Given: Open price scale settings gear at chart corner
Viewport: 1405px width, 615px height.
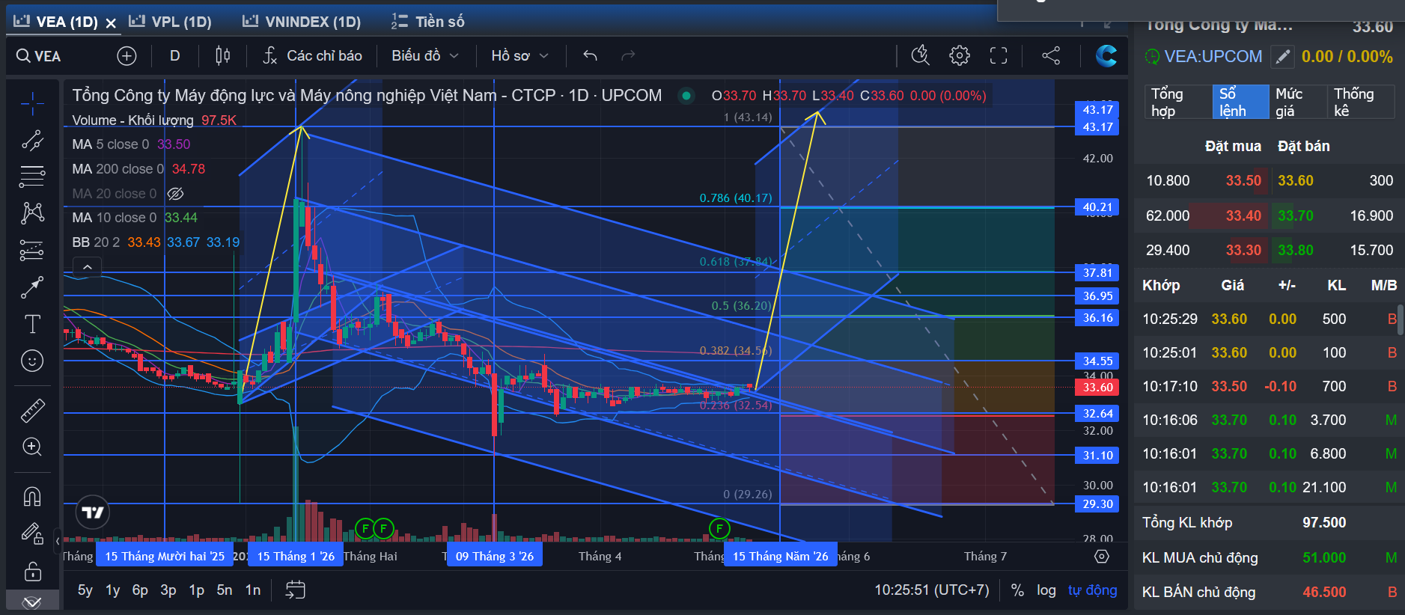Looking at the screenshot, I should click(1102, 556).
